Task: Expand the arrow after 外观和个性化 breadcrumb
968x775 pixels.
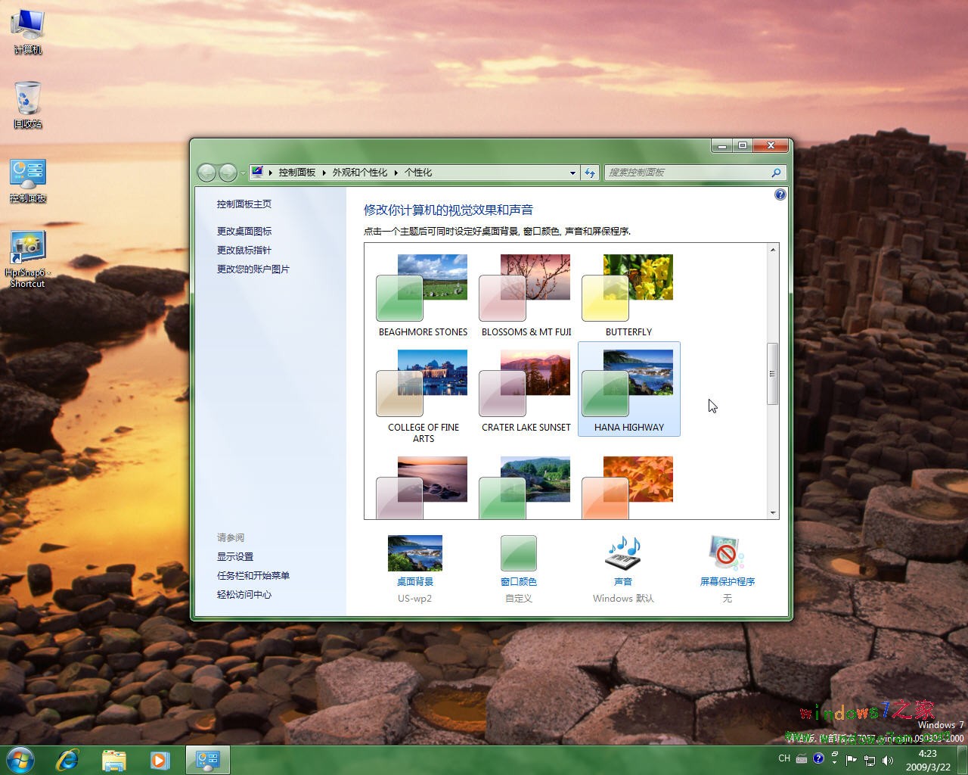Action: point(396,173)
